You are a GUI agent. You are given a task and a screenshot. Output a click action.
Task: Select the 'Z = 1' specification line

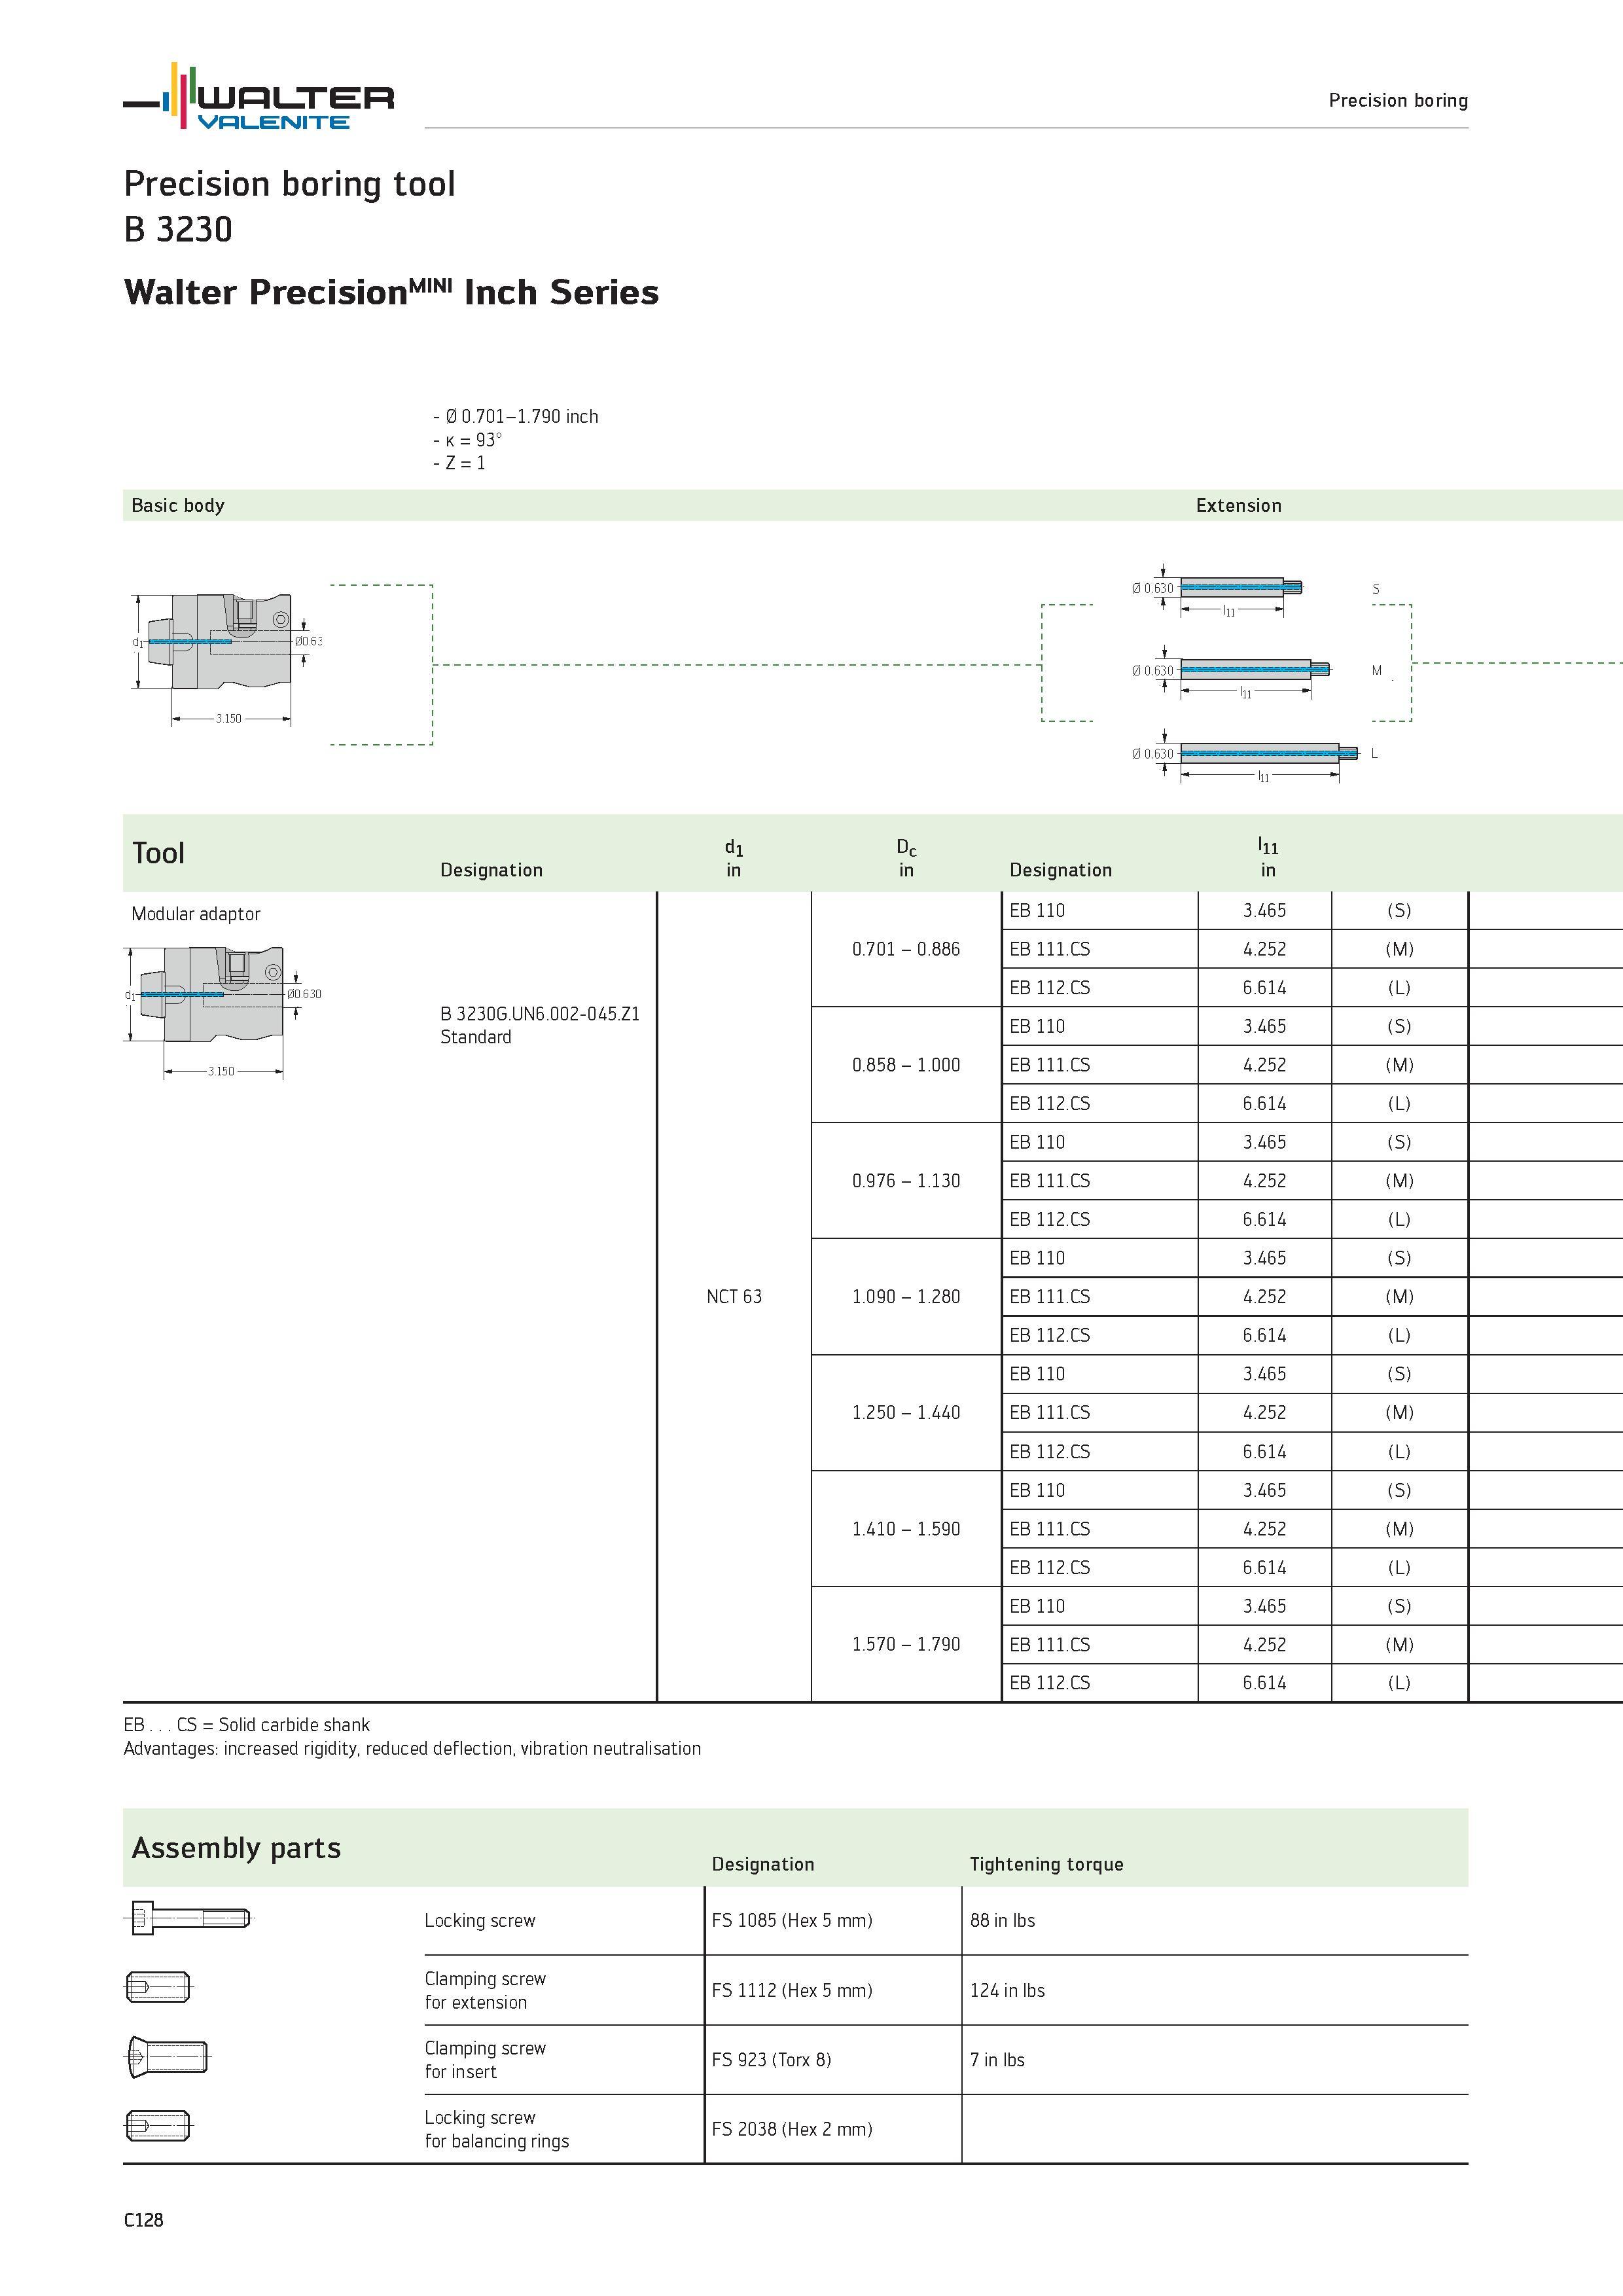(459, 463)
